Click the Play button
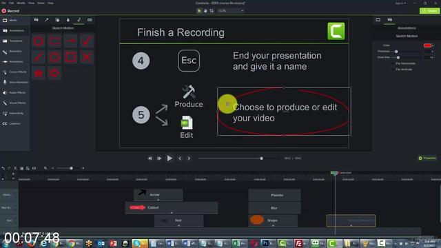 [170, 158]
